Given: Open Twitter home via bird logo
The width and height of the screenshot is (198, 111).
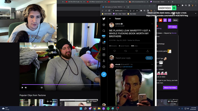Looking at the screenshot, I should tap(104, 19).
